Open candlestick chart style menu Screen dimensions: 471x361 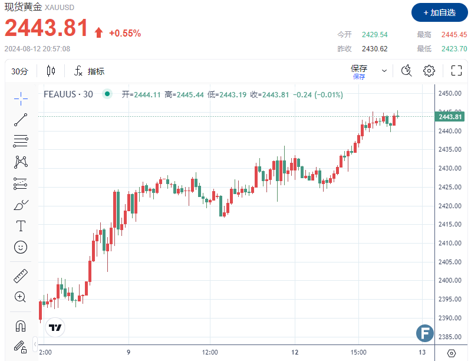click(51, 71)
